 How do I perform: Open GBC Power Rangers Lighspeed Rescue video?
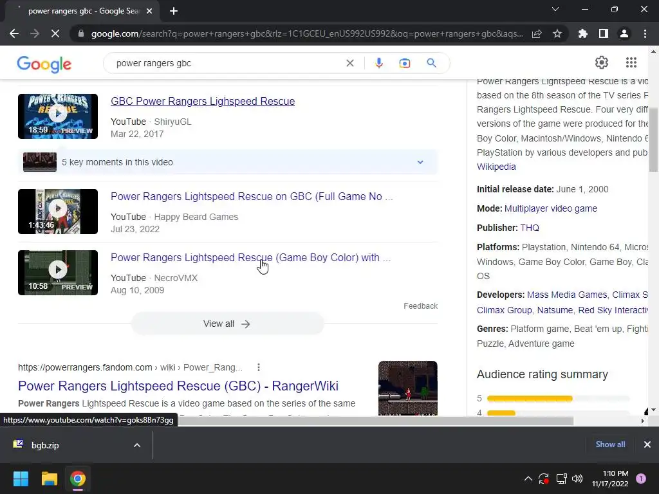tap(203, 101)
